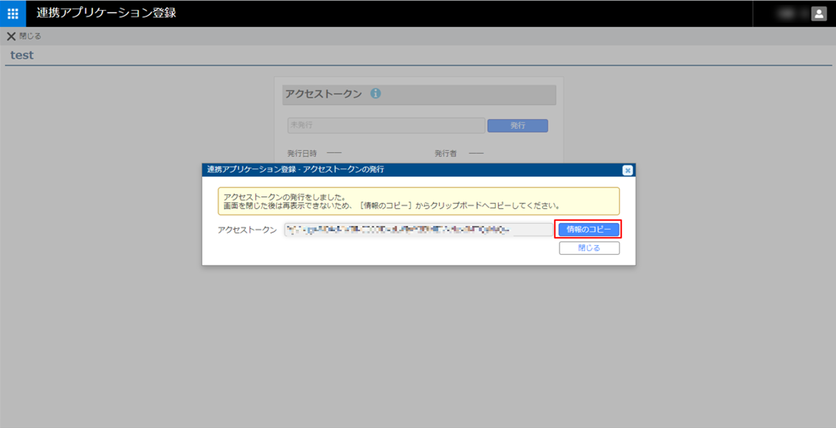
Task: Click the X icon beside 閉じる at top-left
Action: click(11, 36)
